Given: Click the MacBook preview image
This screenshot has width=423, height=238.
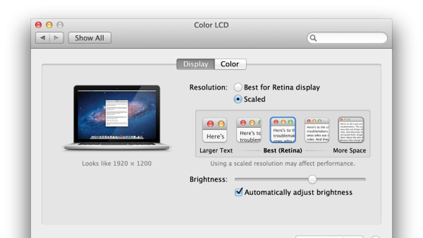Looking at the screenshot, I should 117,118.
